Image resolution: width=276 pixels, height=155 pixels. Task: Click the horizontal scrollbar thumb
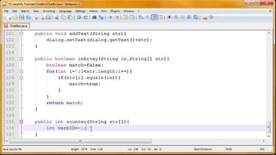pyautogui.click(x=80, y=141)
